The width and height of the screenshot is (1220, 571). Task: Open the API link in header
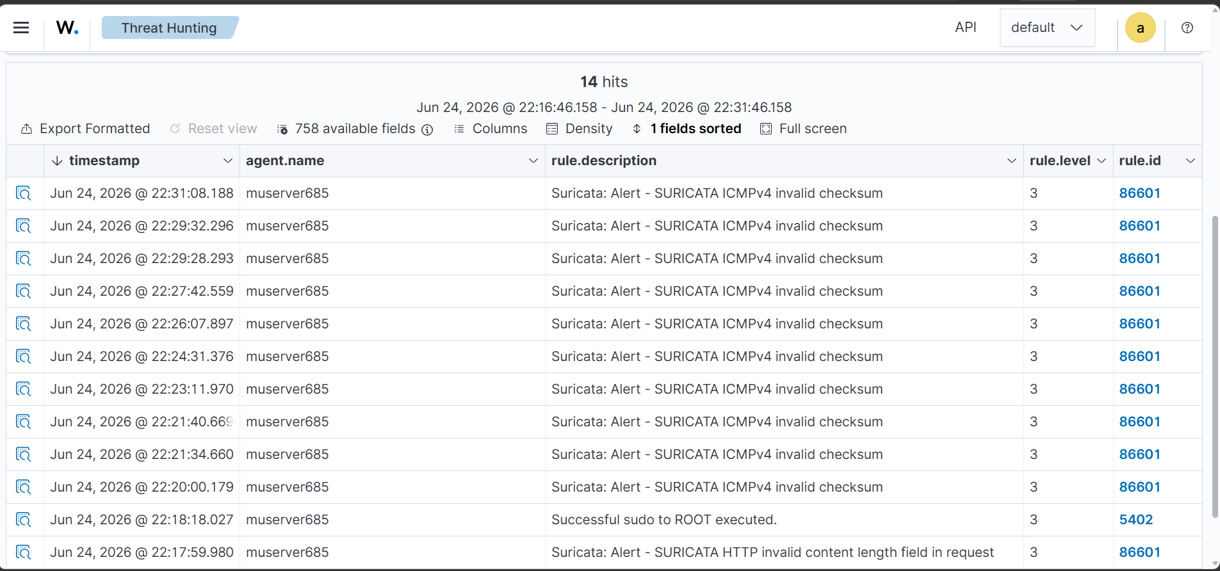point(965,28)
